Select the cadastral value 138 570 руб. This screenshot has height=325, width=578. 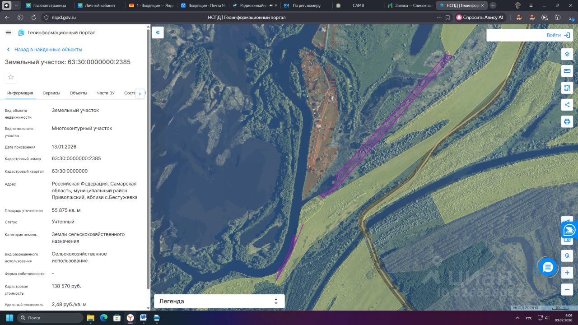(66, 286)
